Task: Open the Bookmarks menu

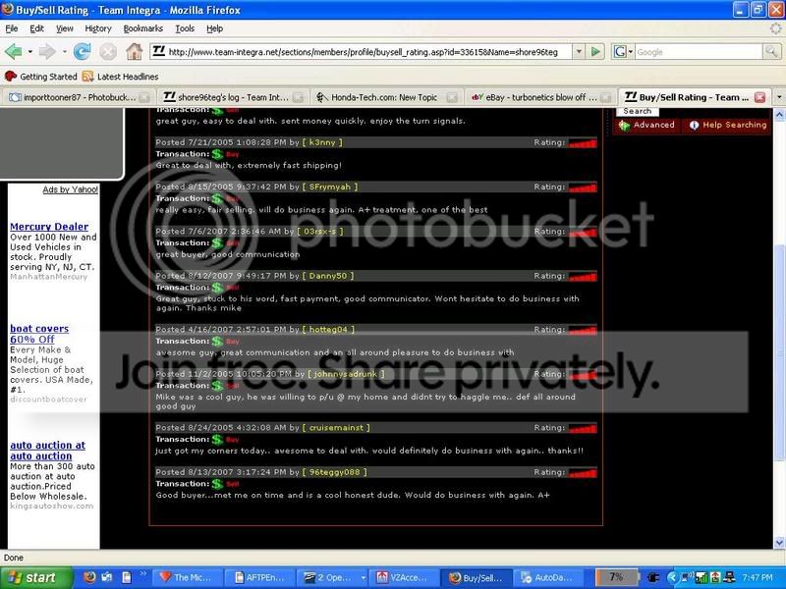Action: (x=142, y=28)
